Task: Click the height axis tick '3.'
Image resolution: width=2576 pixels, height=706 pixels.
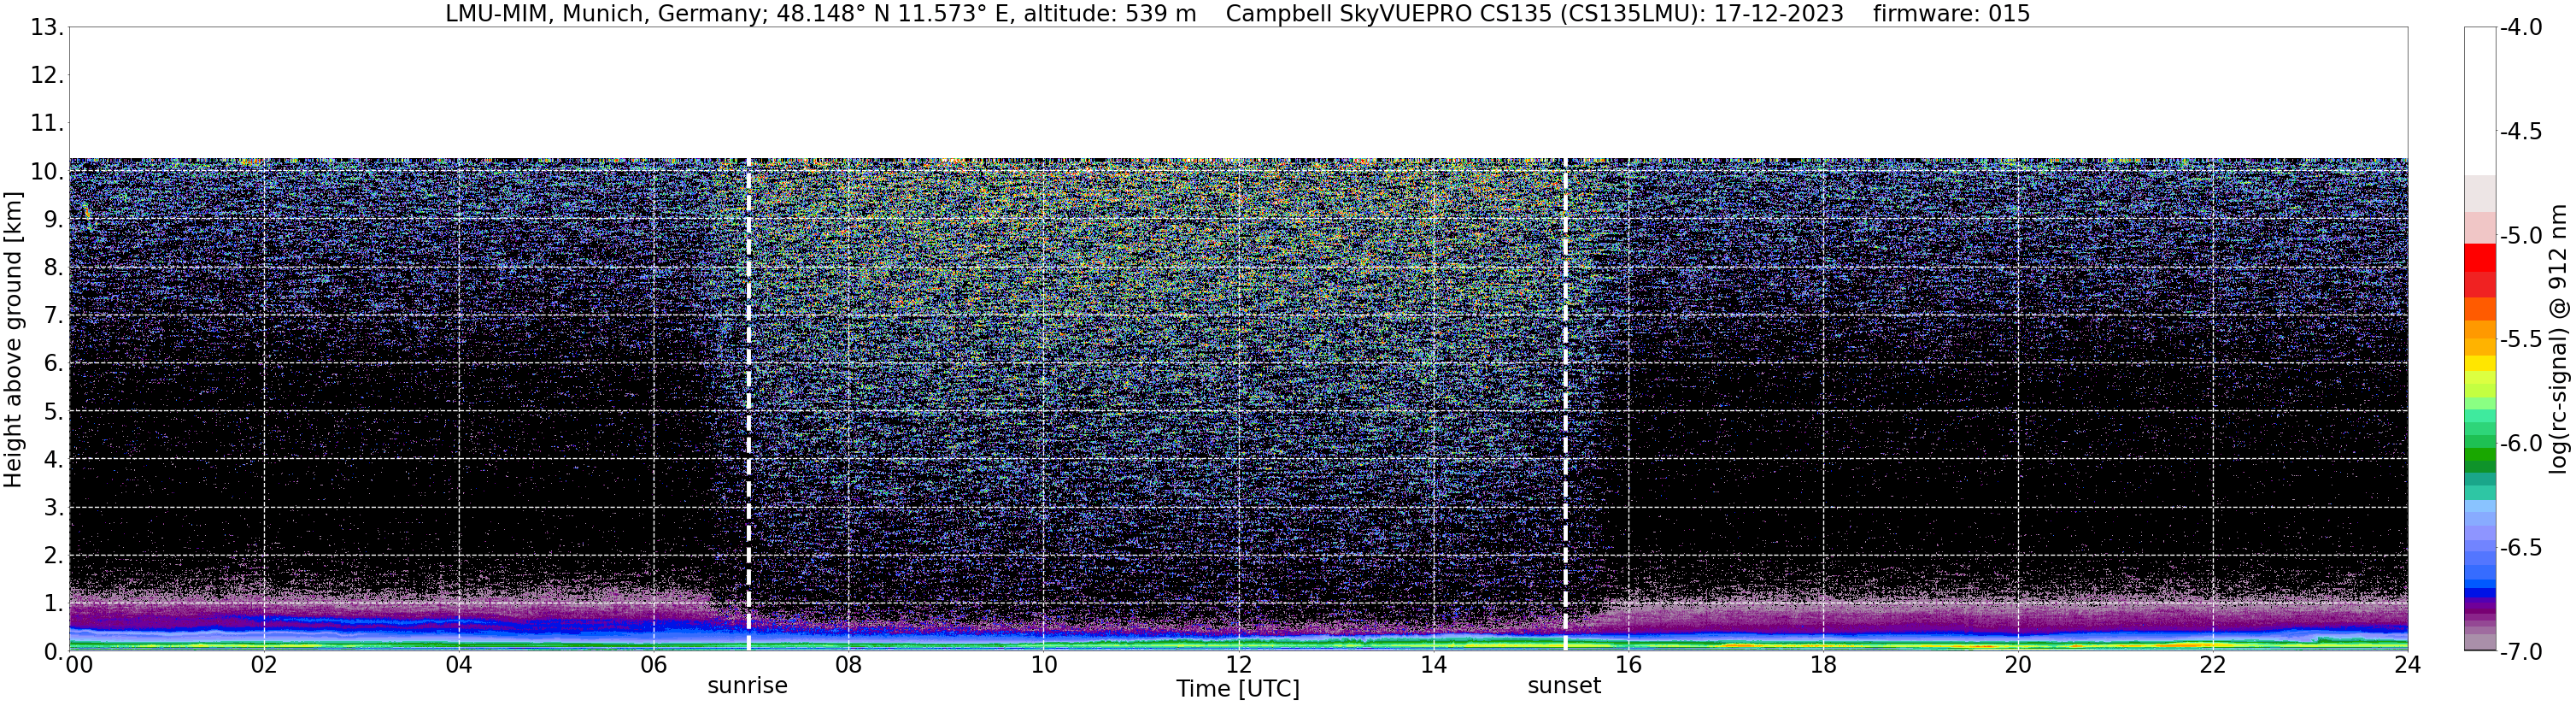Action: [x=53, y=507]
